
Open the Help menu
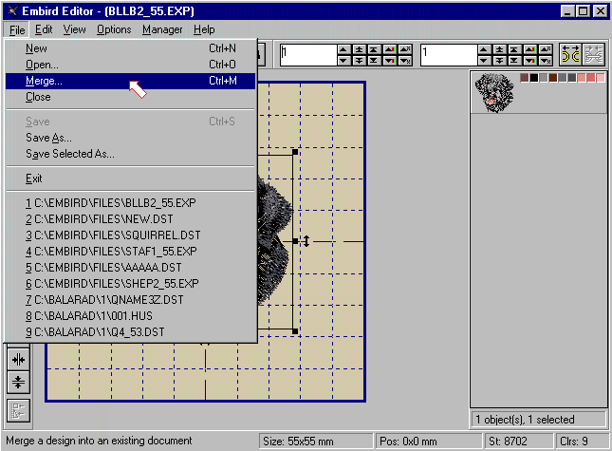(x=204, y=29)
